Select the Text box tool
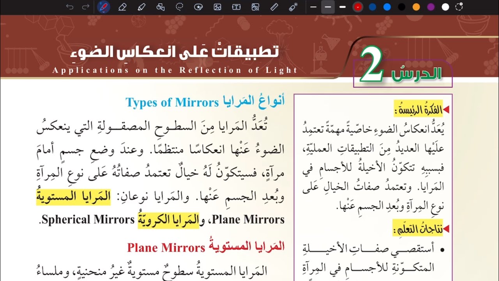The width and height of the screenshot is (499, 281). click(236, 7)
